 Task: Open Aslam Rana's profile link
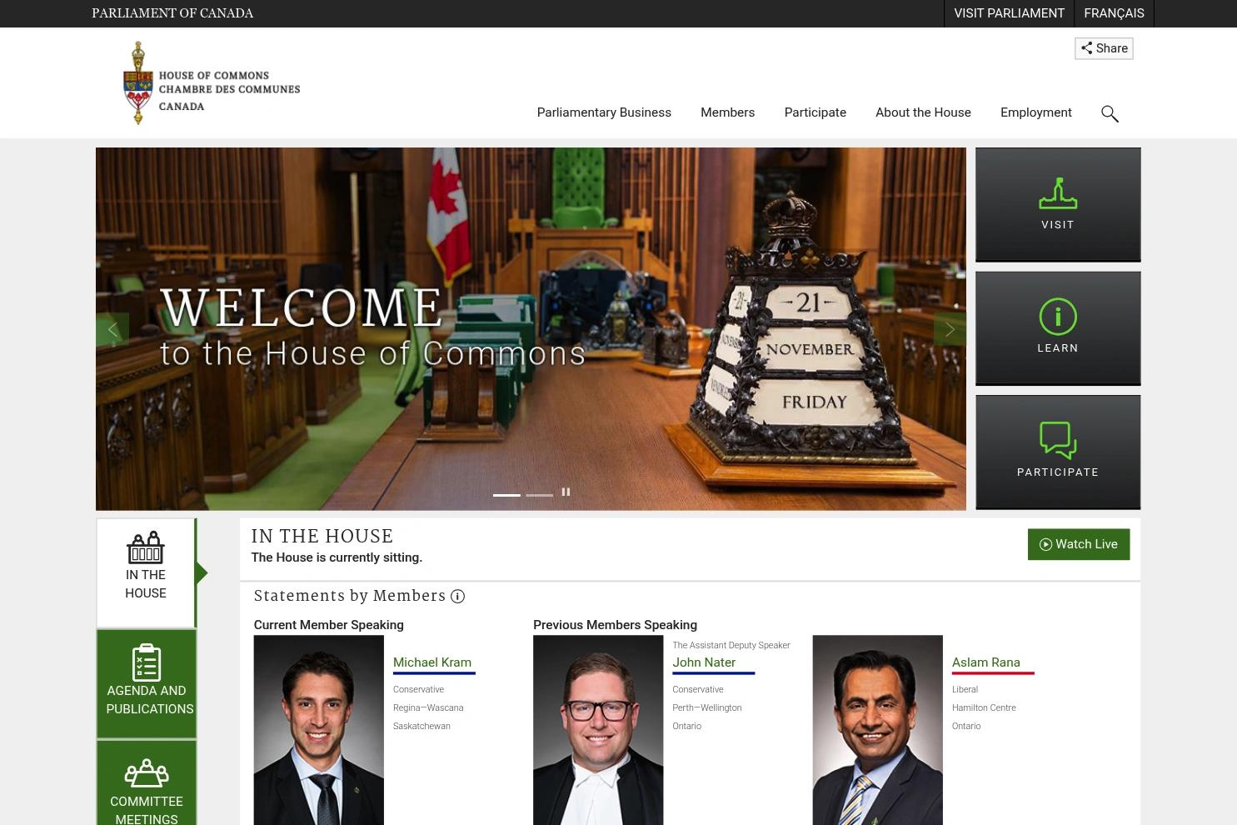click(x=985, y=662)
